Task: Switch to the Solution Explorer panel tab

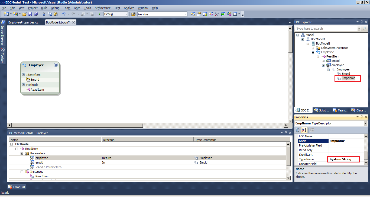Action: [x=321, y=110]
